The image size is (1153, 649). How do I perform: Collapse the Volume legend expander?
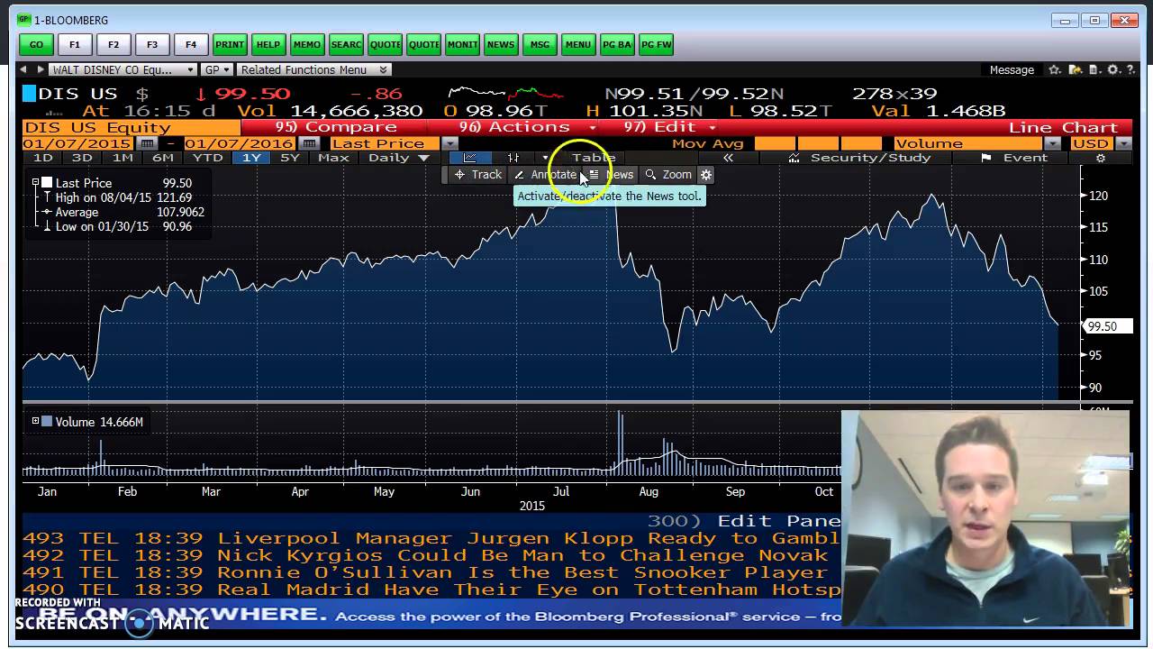(x=36, y=421)
